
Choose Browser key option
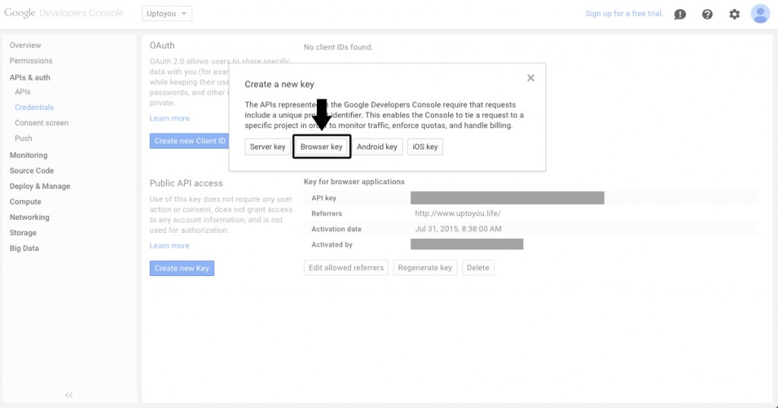(x=321, y=146)
